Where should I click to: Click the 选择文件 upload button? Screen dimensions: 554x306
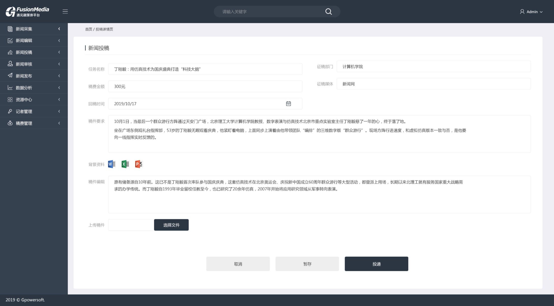click(171, 225)
